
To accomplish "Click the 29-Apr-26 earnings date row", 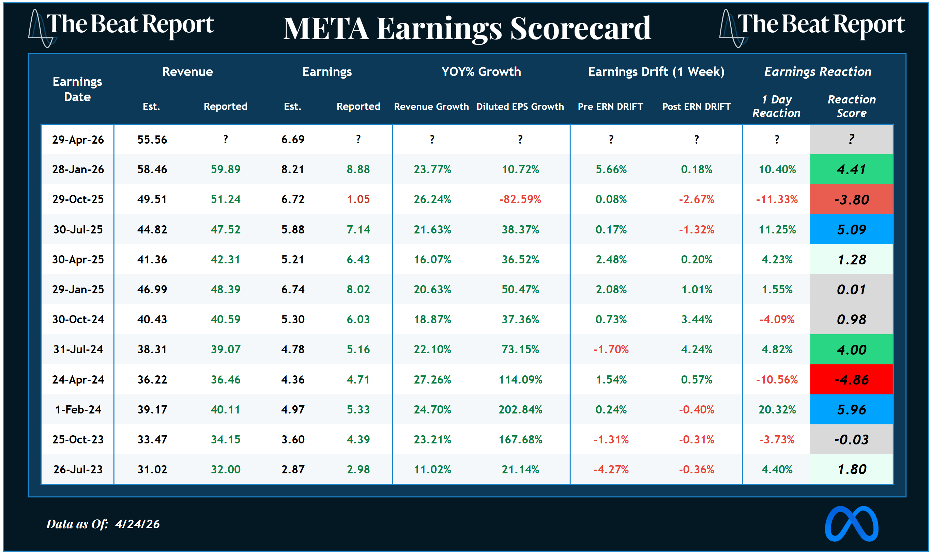I will [78, 140].
